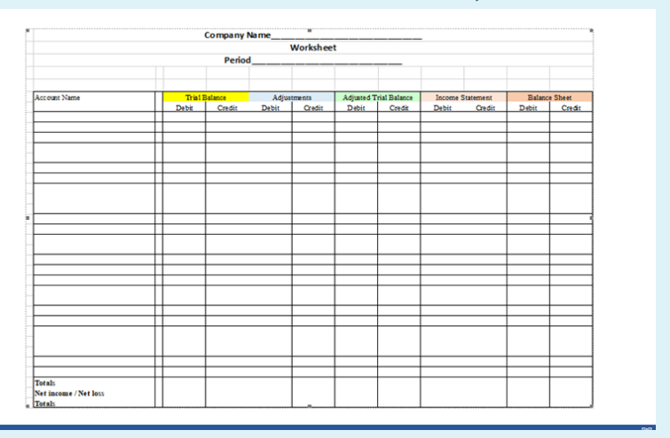Click the yellow Trial Balance header
The height and width of the screenshot is (438, 670).
pyautogui.click(x=206, y=98)
